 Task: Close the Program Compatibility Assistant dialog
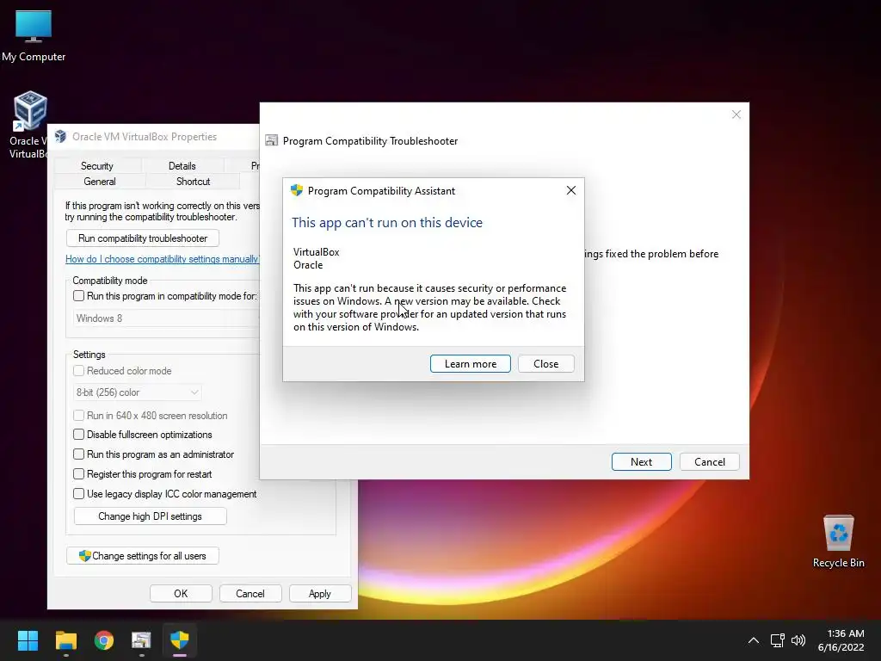(x=571, y=190)
